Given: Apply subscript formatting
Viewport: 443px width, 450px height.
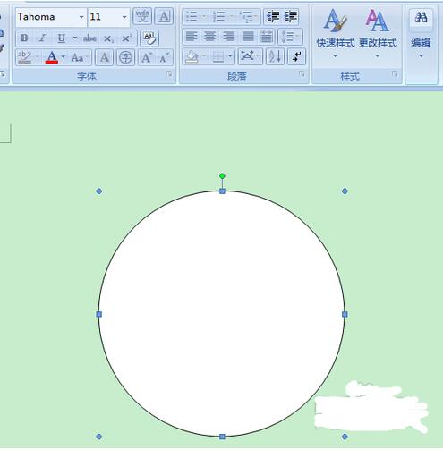Looking at the screenshot, I should 108,38.
